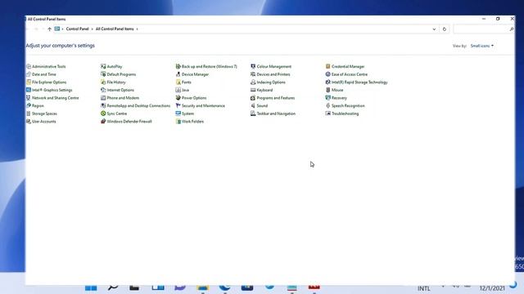The image size is (524, 294).
Task: Expand chevron after All Control Panel Items
Action: (x=137, y=29)
